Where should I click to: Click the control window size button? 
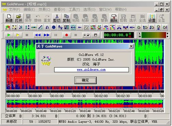tap(96, 35)
